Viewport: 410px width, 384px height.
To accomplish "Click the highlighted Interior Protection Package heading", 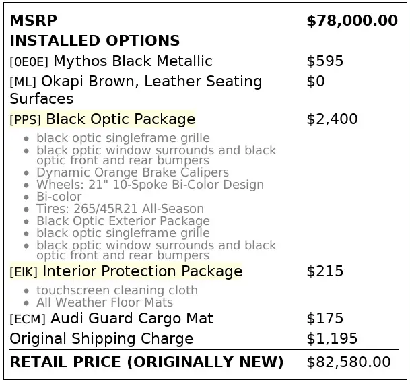I will click(126, 271).
